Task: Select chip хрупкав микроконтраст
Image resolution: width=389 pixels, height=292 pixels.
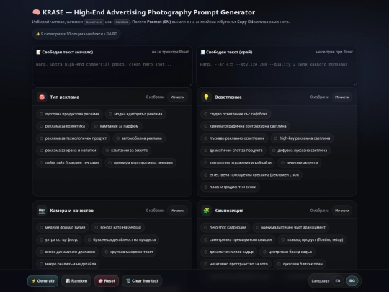Action: tap(129, 252)
